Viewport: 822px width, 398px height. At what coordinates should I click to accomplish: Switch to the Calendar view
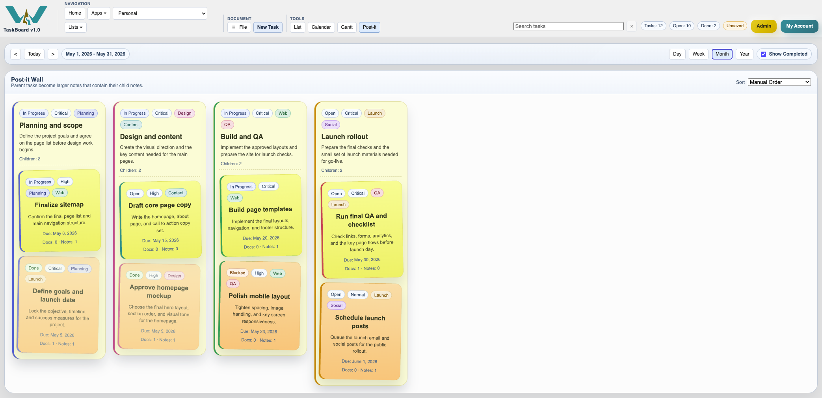point(321,27)
